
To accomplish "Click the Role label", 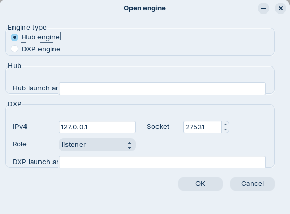I will click(x=19, y=144).
